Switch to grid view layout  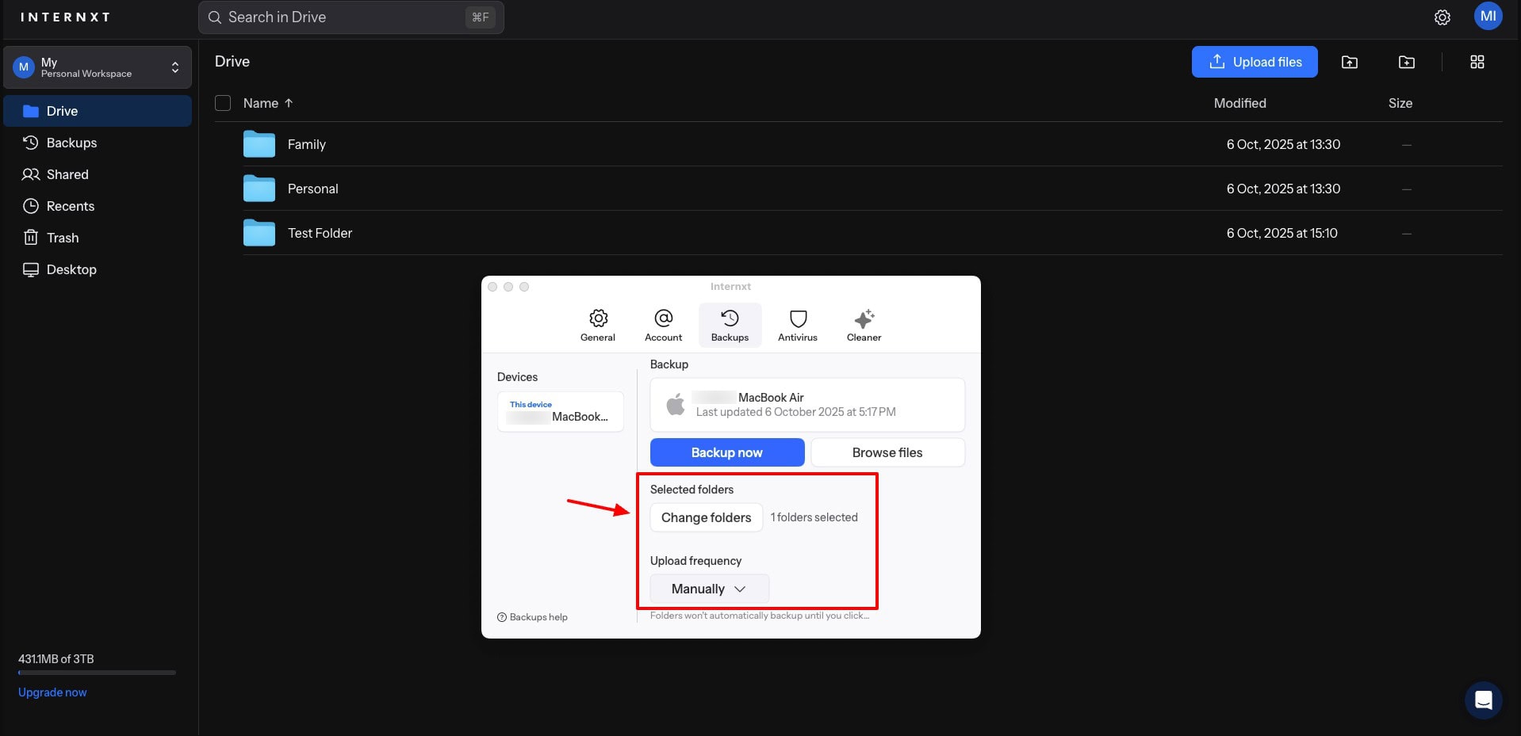tap(1477, 62)
